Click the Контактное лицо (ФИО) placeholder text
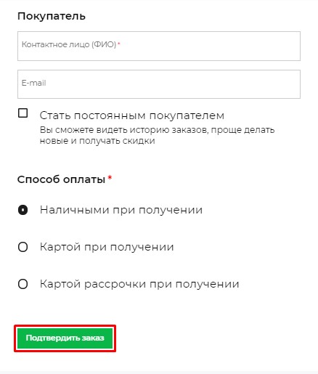The width and height of the screenshot is (318, 374). 69,44
